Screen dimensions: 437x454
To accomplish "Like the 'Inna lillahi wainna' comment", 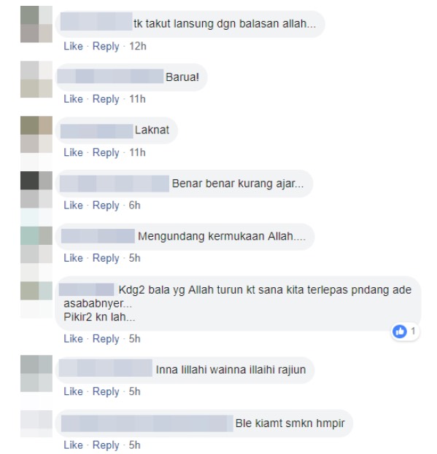I will pos(73,391).
